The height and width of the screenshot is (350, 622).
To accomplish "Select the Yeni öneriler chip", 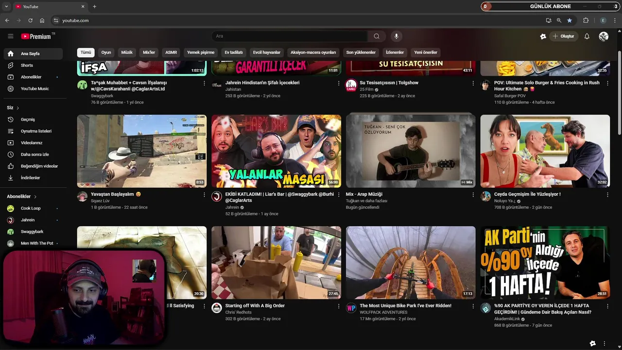I will (426, 52).
